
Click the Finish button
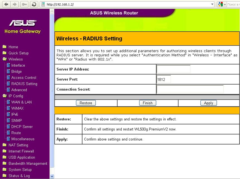[x=148, y=103]
